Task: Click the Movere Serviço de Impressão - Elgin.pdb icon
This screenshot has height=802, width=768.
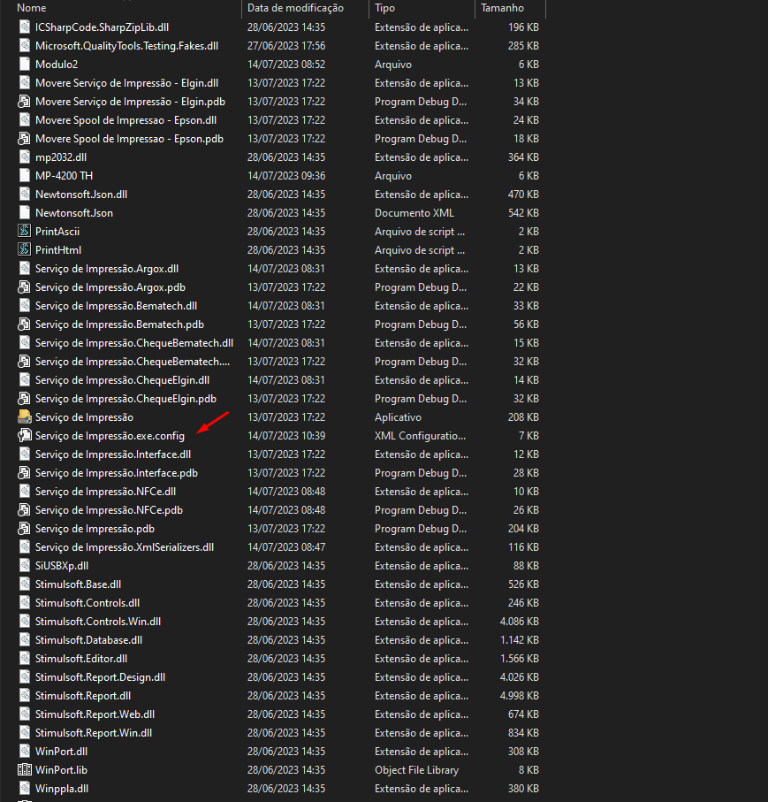Action: [x=24, y=102]
